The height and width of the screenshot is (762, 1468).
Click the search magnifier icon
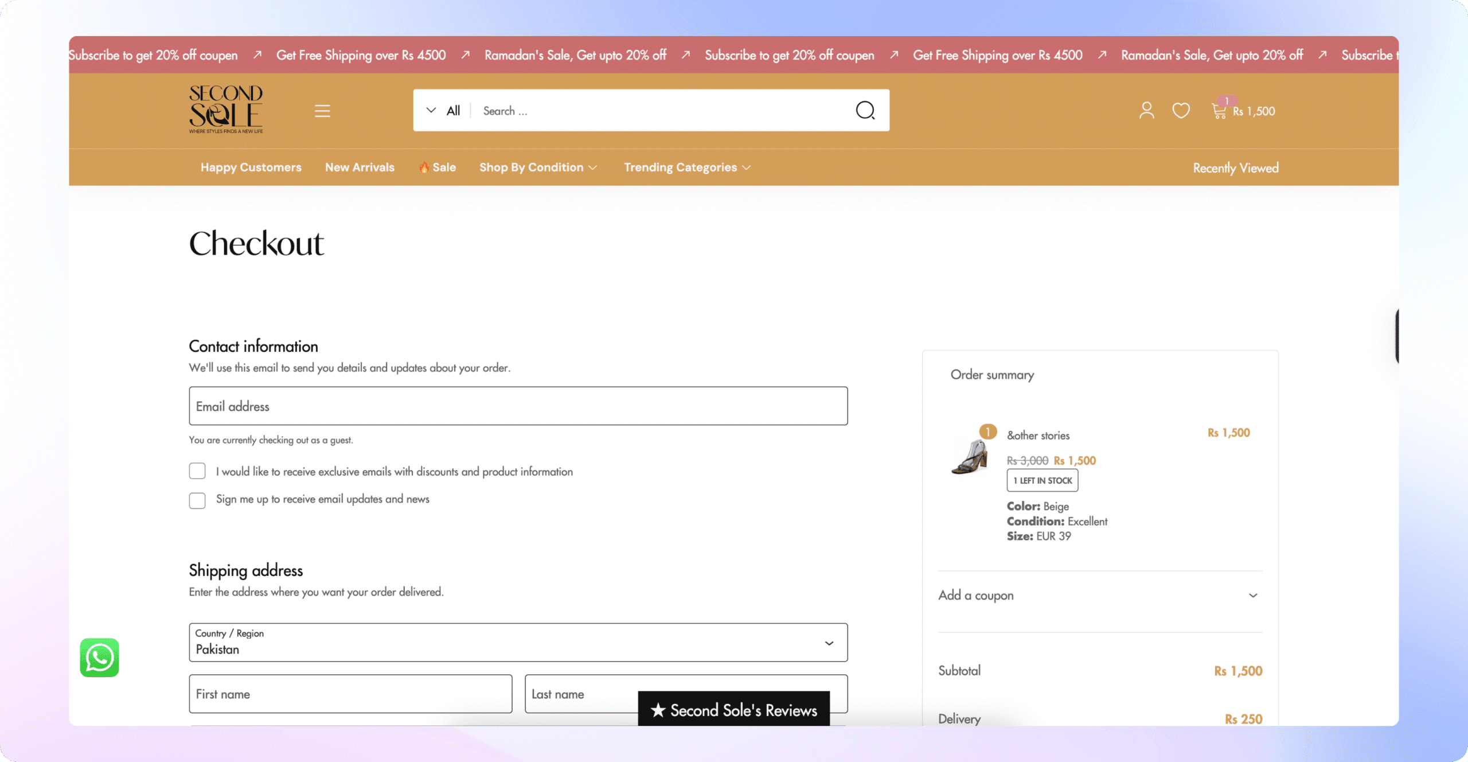[865, 110]
